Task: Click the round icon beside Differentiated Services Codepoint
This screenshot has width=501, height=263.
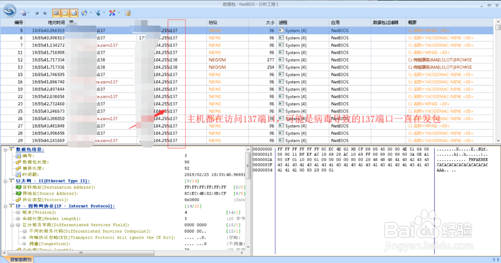Action: 25,231
